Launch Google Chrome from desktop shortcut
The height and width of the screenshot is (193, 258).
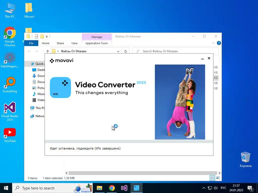click(x=10, y=37)
